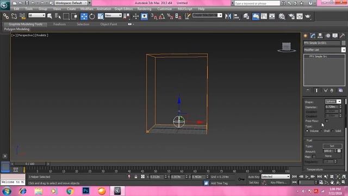Screen dimensions: 348x196
Task: Click the Align tool
Action: [237, 16]
